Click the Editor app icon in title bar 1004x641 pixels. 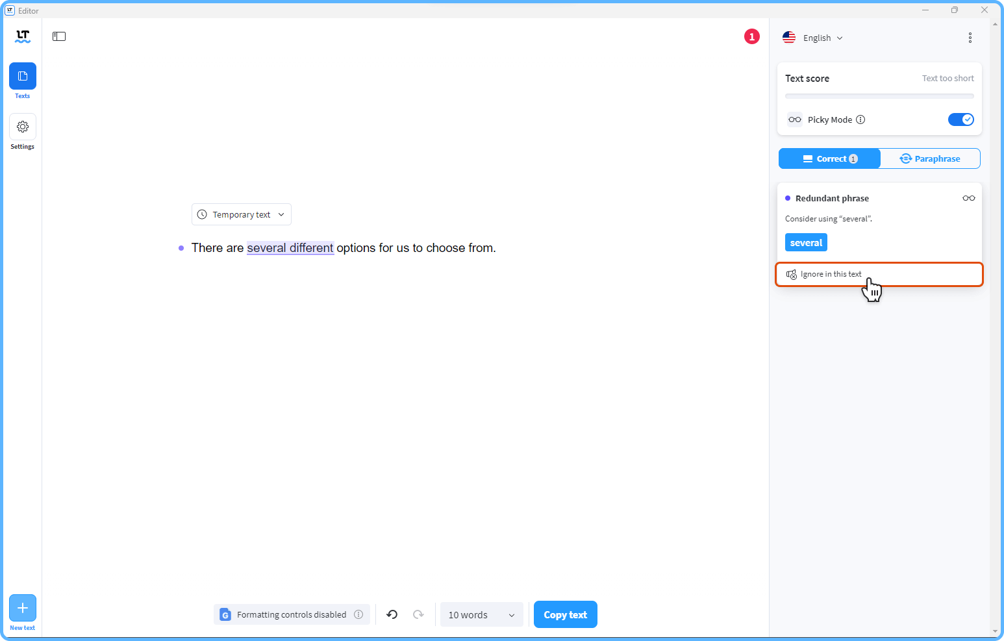tap(10, 10)
